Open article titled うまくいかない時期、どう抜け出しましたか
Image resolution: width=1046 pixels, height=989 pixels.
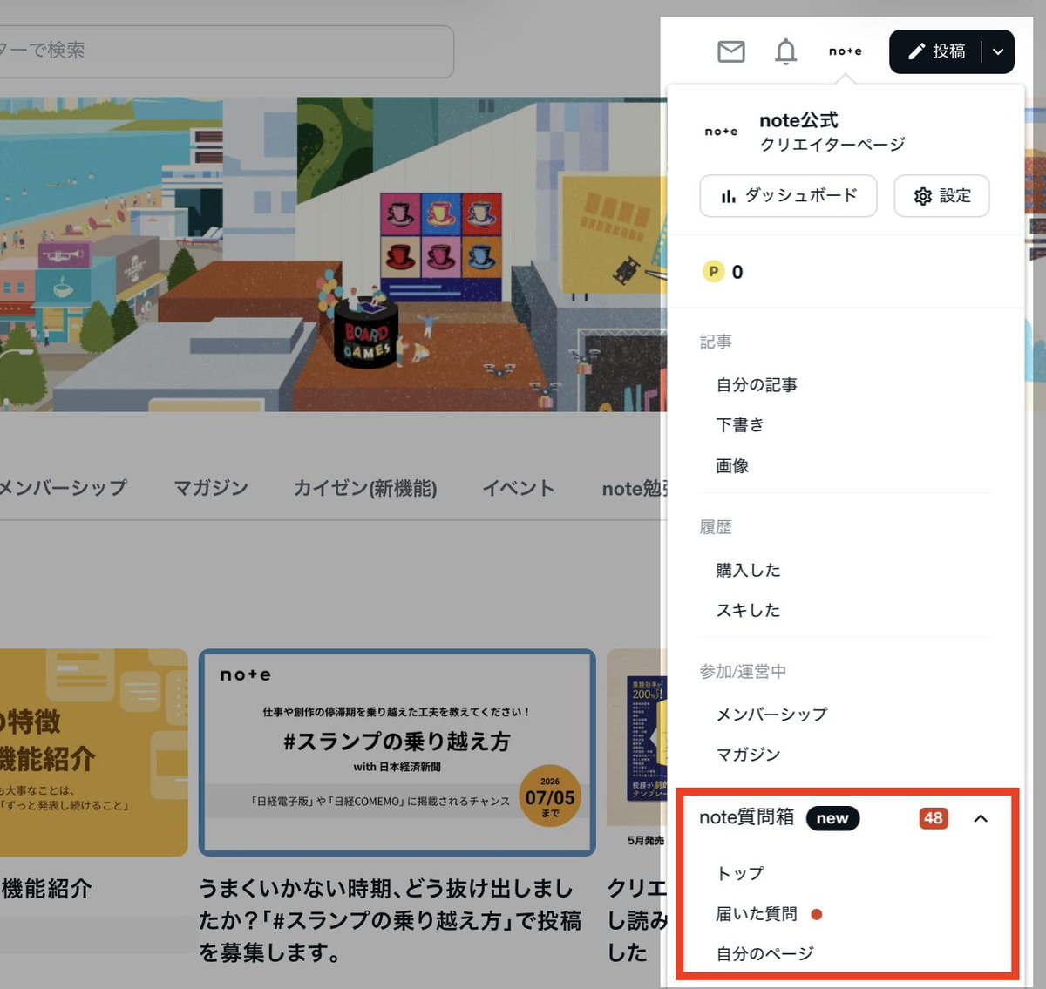(390, 920)
